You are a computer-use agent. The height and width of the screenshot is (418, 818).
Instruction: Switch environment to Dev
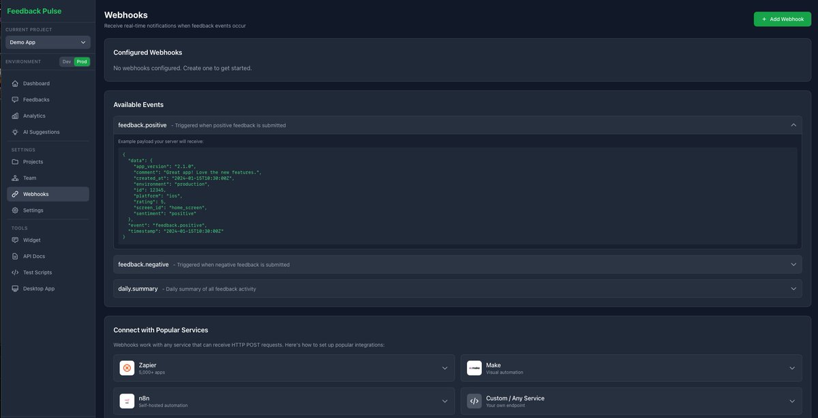66,62
